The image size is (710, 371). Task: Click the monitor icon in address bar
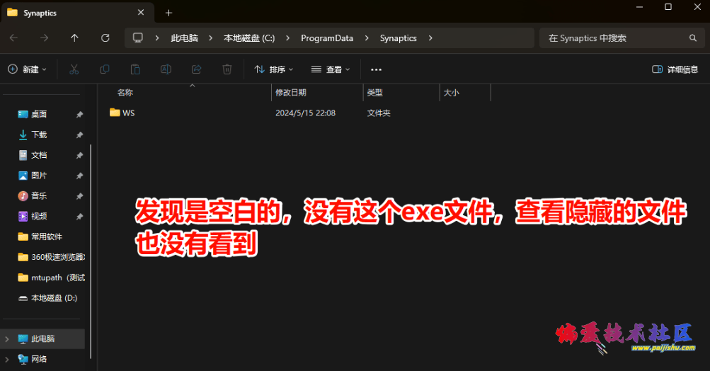137,38
